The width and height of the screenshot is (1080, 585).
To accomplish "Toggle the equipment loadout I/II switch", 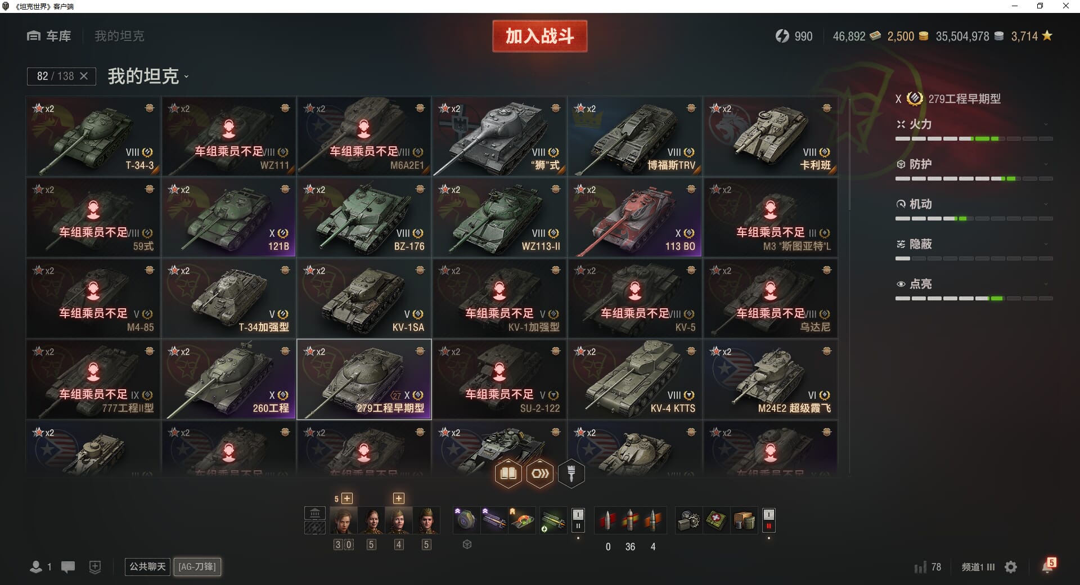I will tap(578, 520).
